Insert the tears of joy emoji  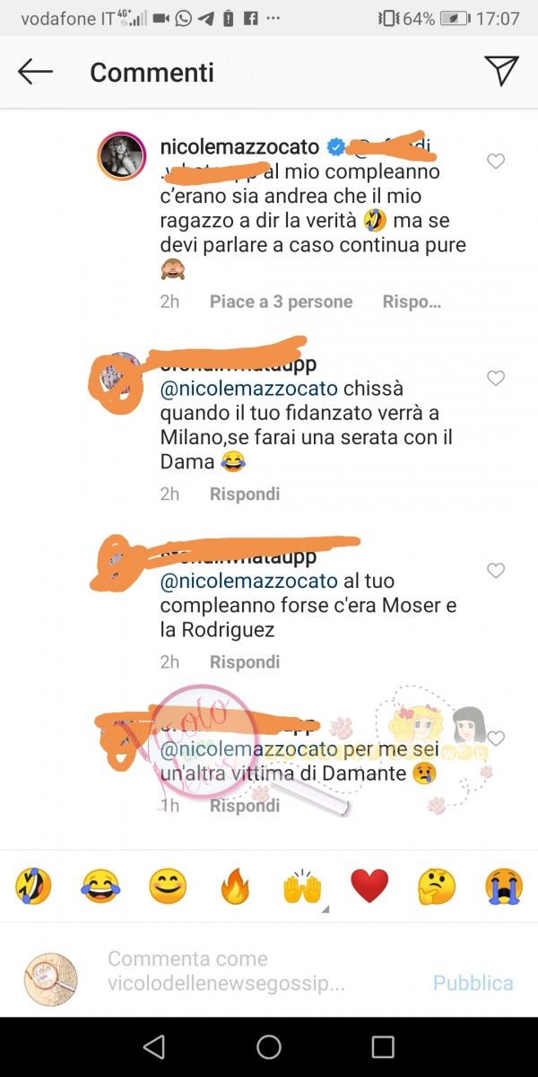pyautogui.click(x=100, y=887)
